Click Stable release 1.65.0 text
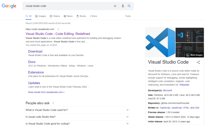This screenshot has height=125, width=205. [x=174, y=117]
